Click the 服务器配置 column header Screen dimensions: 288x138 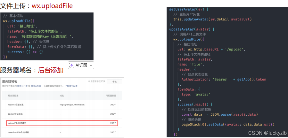[13, 96]
